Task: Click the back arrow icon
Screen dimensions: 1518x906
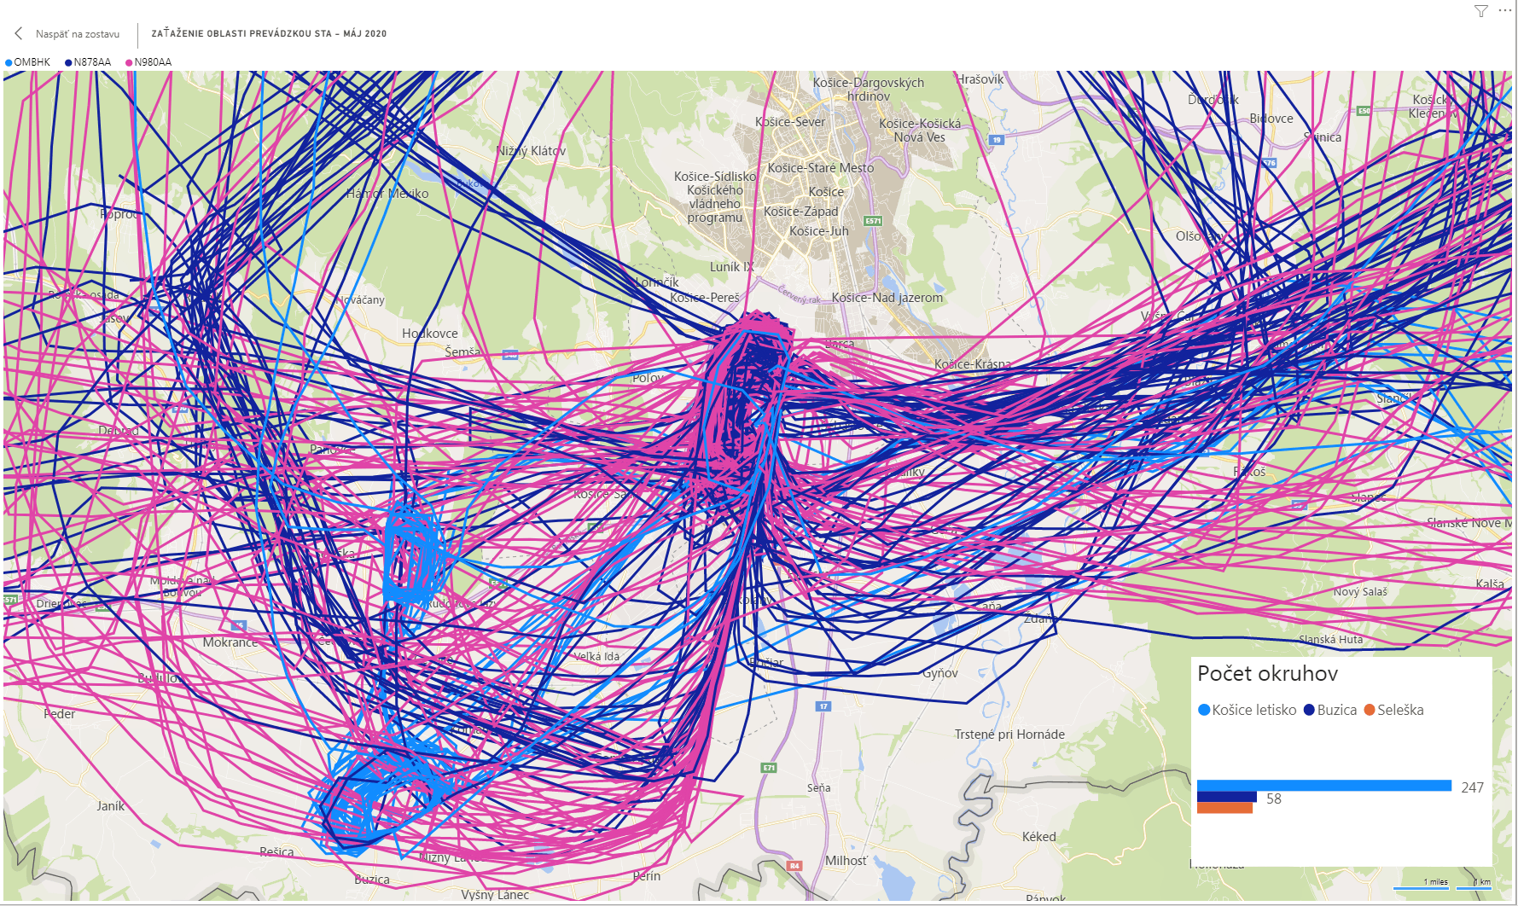Action: (x=18, y=33)
